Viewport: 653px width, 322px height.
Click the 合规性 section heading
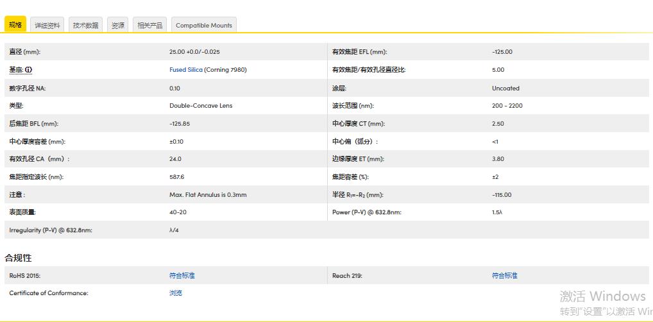(x=19, y=258)
